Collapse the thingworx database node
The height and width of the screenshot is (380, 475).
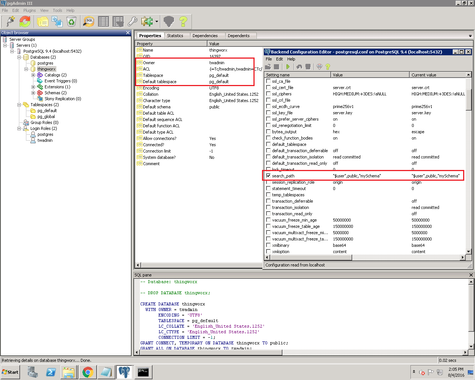[x=26, y=69]
